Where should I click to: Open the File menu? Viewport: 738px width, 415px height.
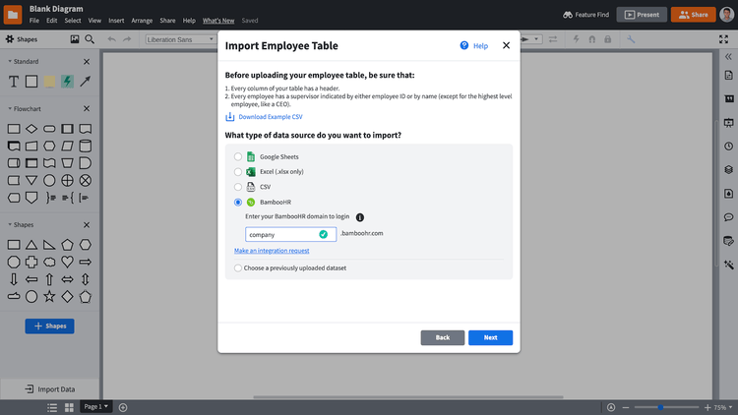[x=33, y=21]
